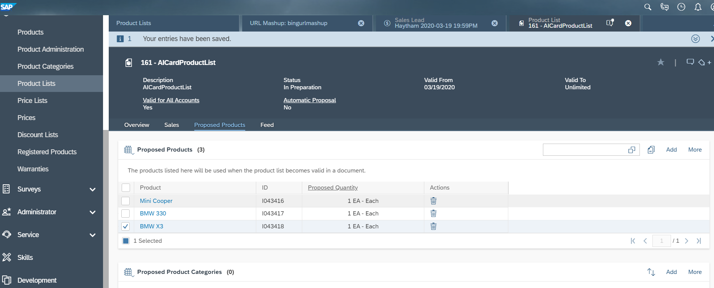Expand the Service menu section

click(92, 235)
